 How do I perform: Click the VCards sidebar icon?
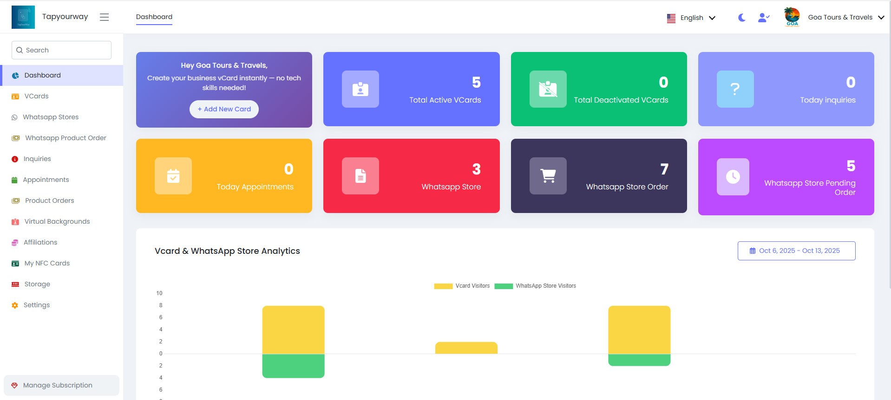[15, 97]
